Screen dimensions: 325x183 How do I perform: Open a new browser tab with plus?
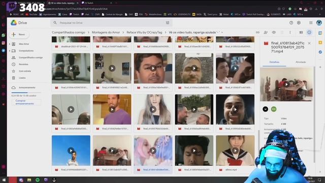pyautogui.click(x=116, y=3)
